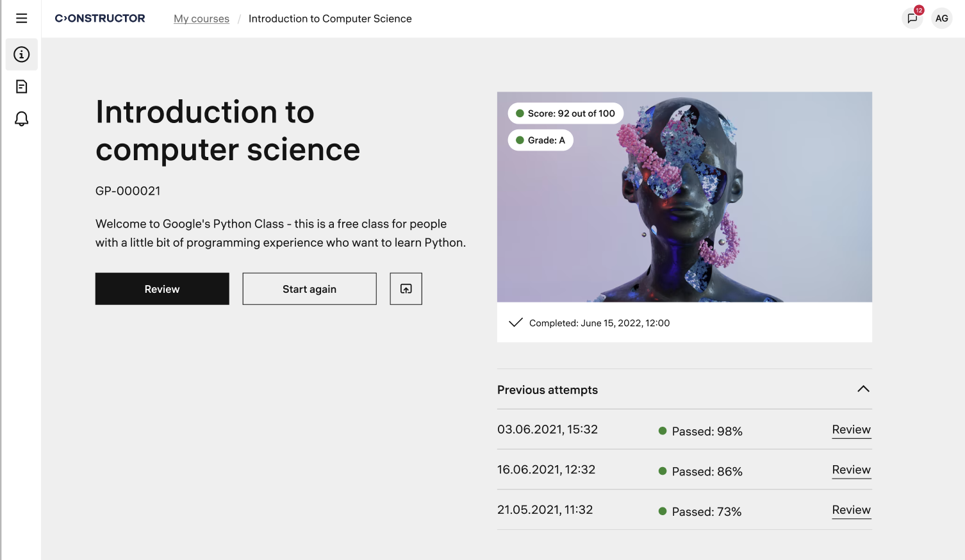Go to My courses breadcrumb
This screenshot has width=965, height=560.
201,19
